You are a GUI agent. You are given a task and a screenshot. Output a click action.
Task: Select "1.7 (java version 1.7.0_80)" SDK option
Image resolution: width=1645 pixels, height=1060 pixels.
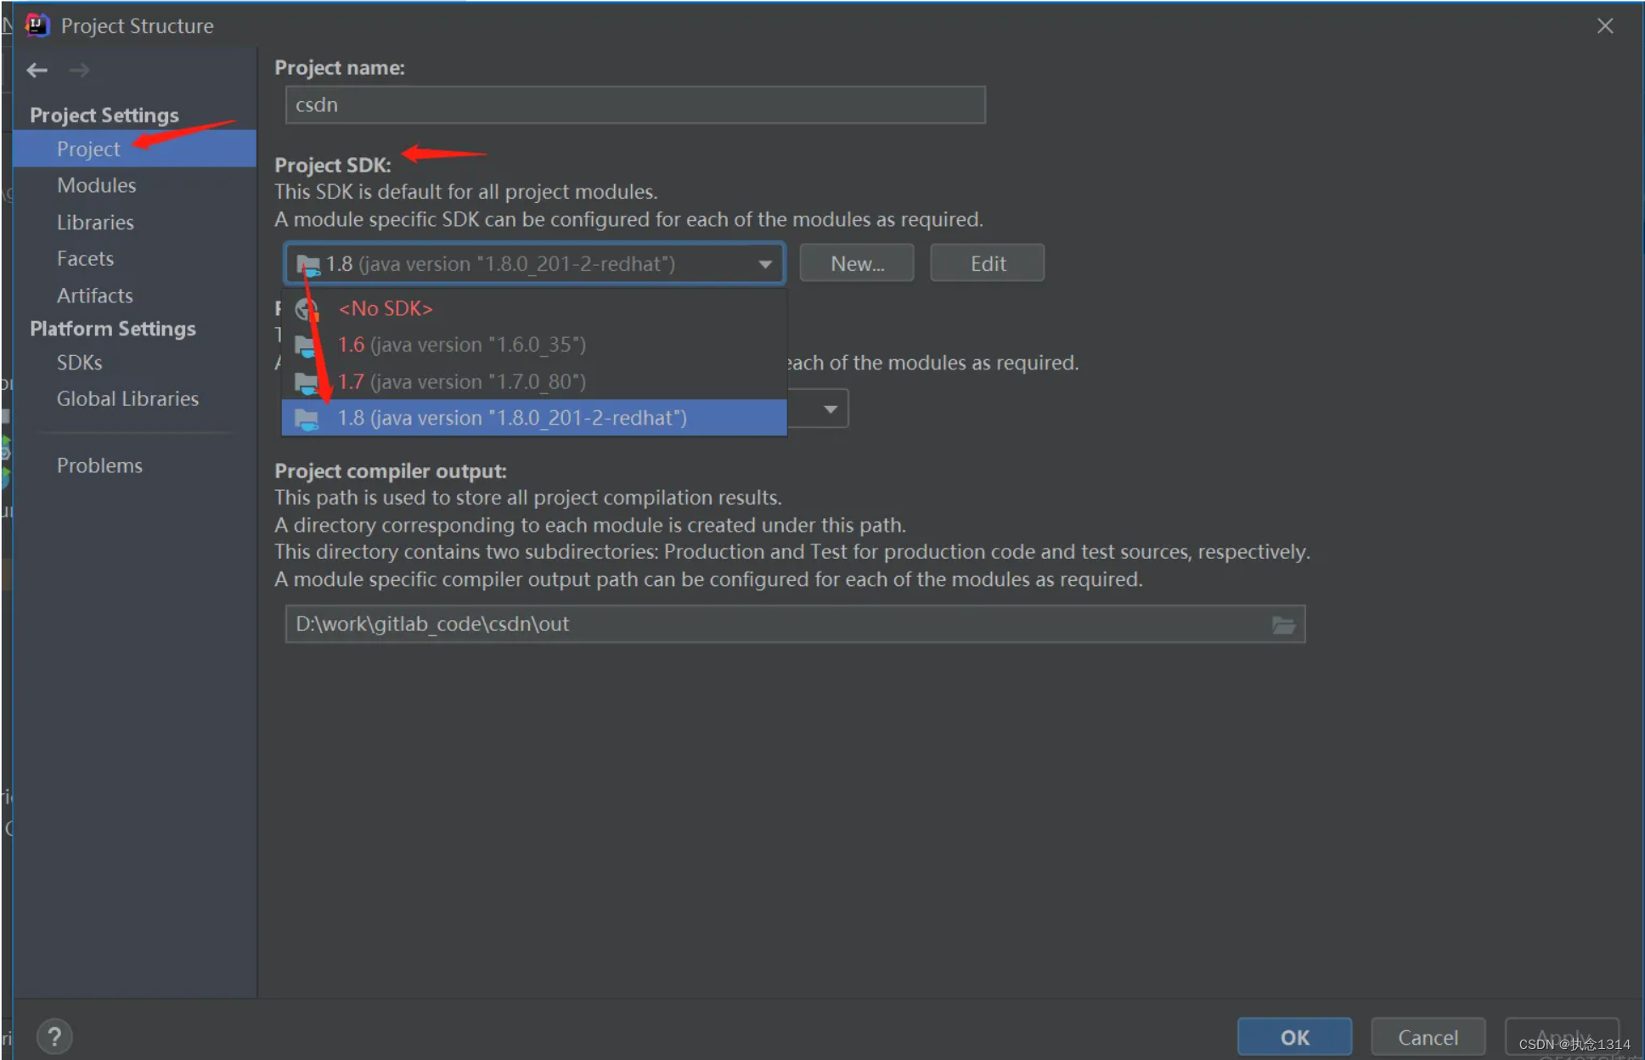pos(461,381)
